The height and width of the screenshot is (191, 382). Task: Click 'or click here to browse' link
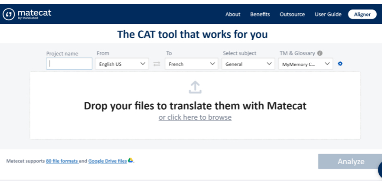click(x=195, y=117)
